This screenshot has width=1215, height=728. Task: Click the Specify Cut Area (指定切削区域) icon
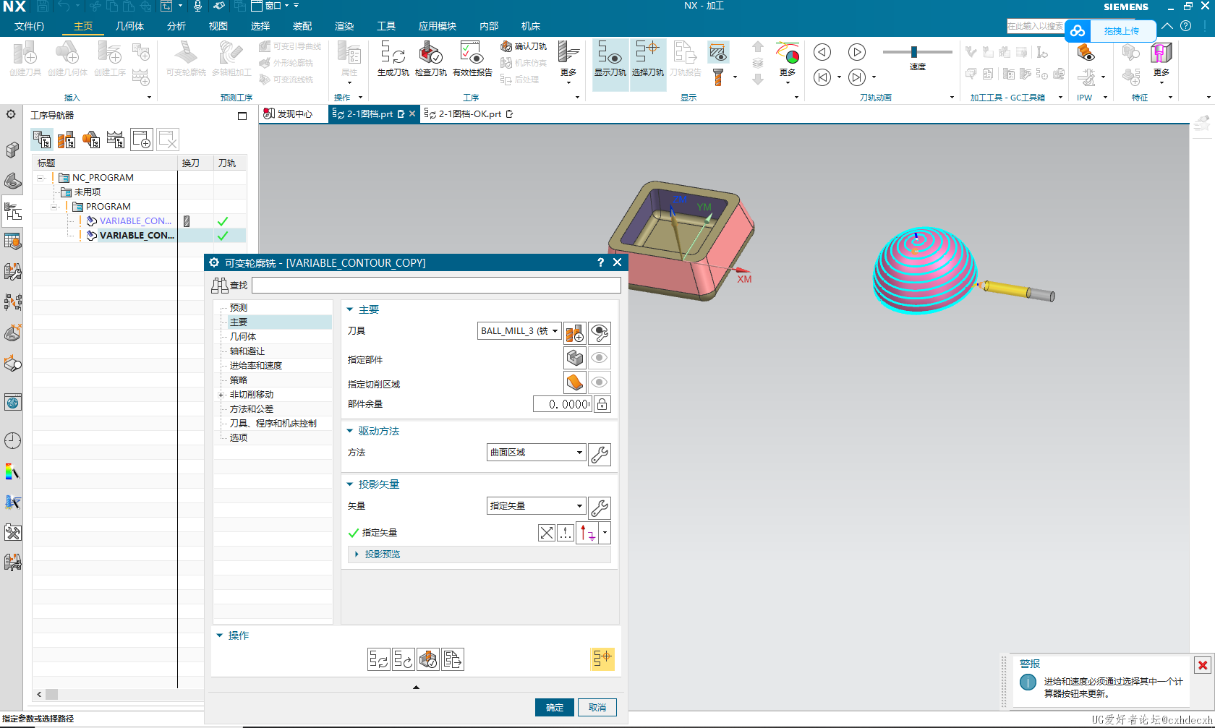pos(575,382)
